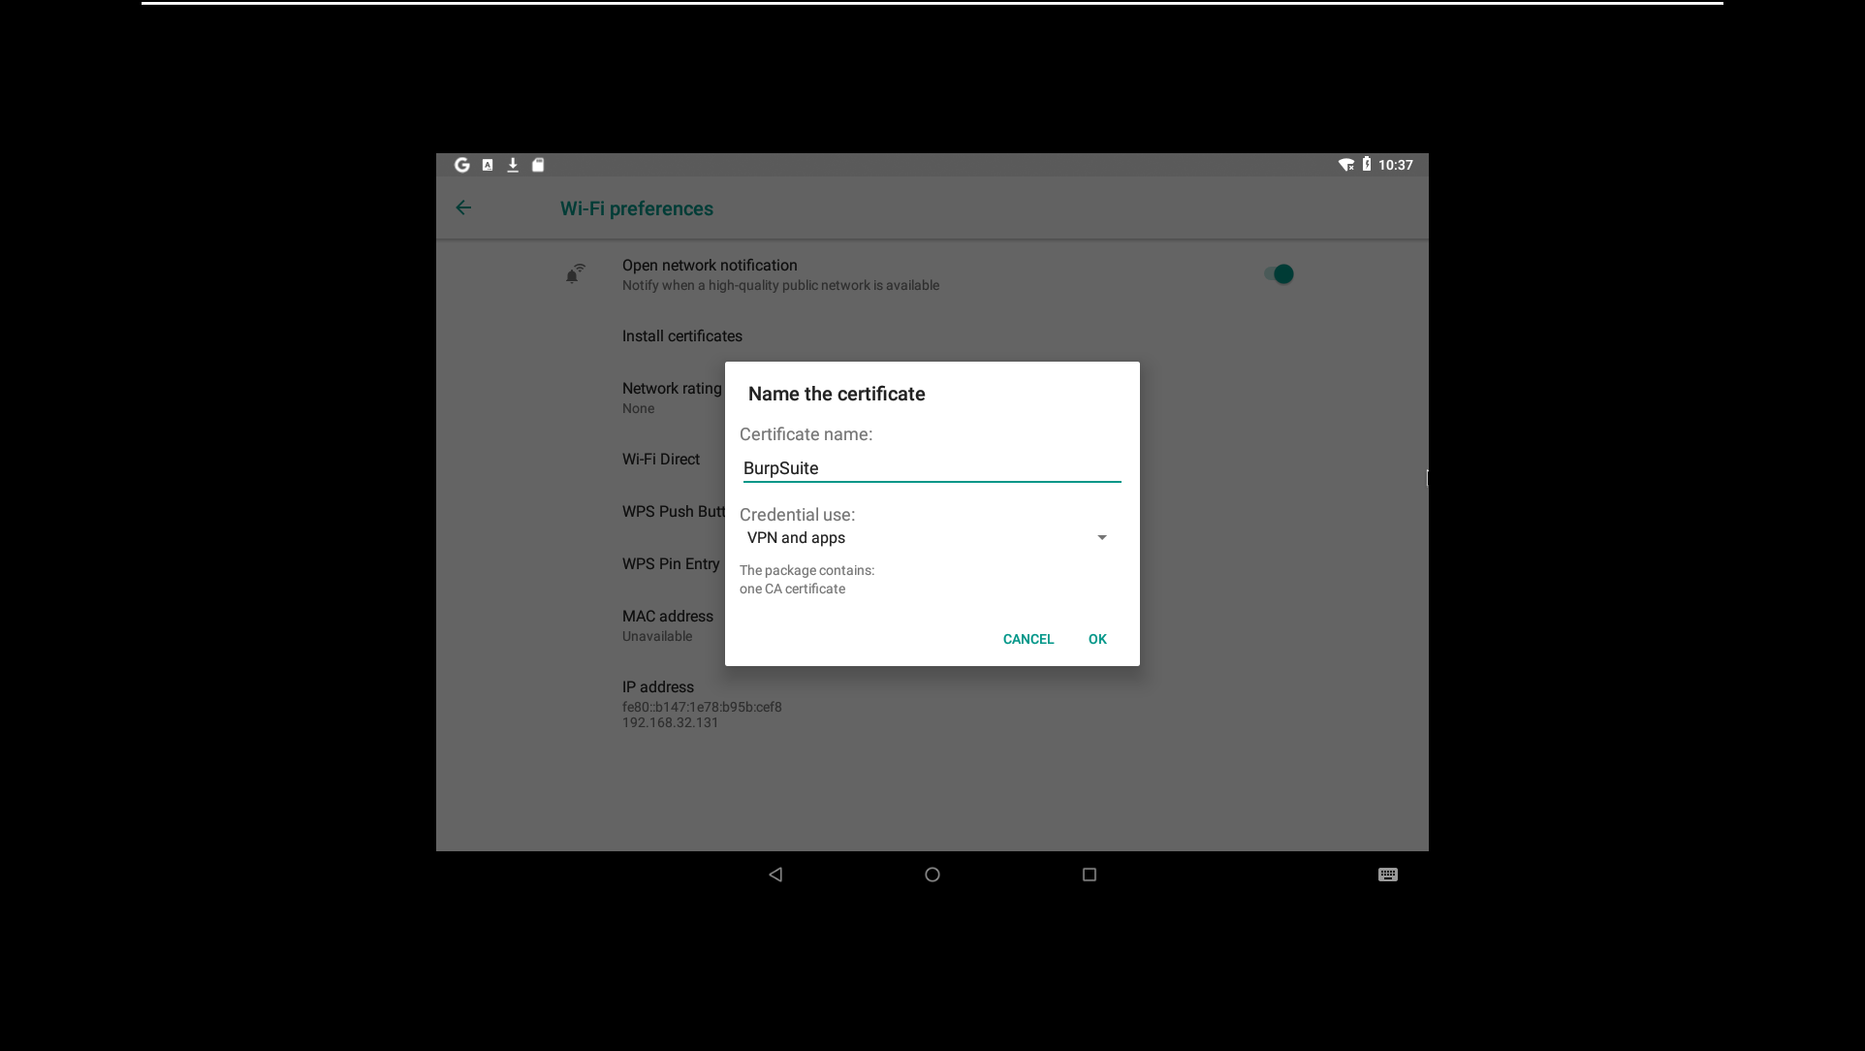
Task: Tap the Google G status bar icon
Action: click(462, 165)
